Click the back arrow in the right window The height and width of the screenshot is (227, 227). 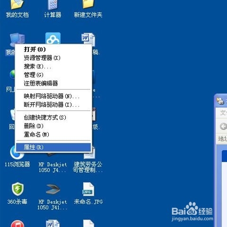[223, 126]
